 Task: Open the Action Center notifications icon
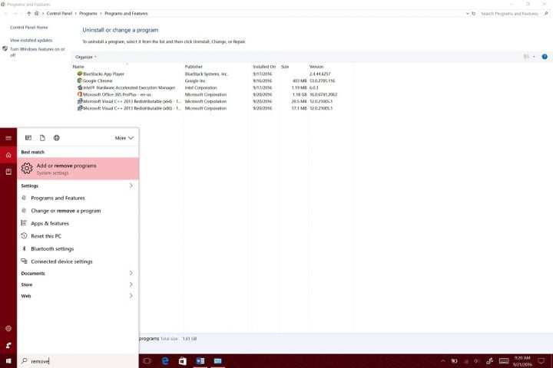pos(541,361)
